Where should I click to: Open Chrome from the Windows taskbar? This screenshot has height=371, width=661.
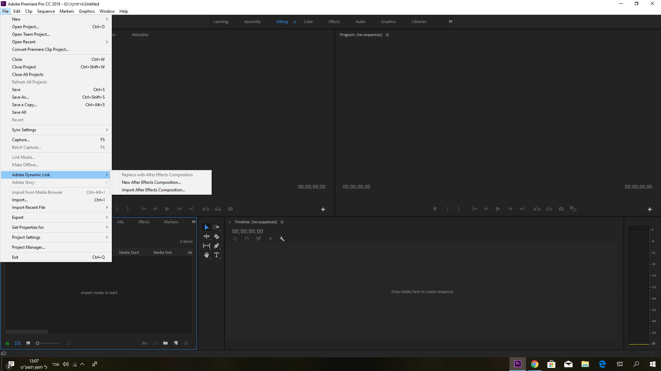[x=534, y=364]
